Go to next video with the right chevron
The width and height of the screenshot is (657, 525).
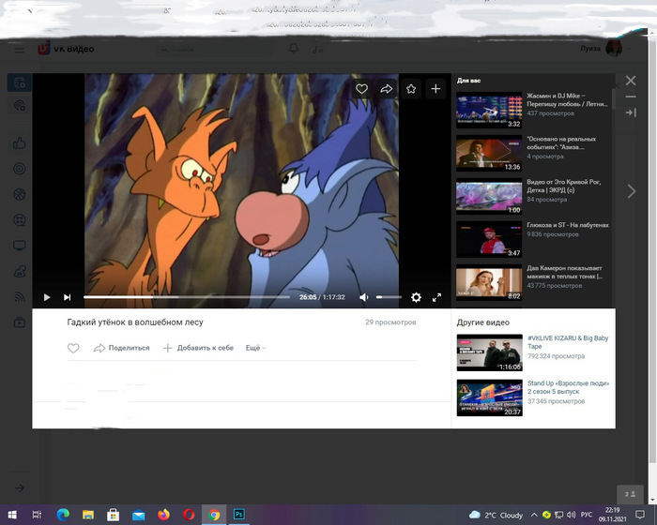631,191
